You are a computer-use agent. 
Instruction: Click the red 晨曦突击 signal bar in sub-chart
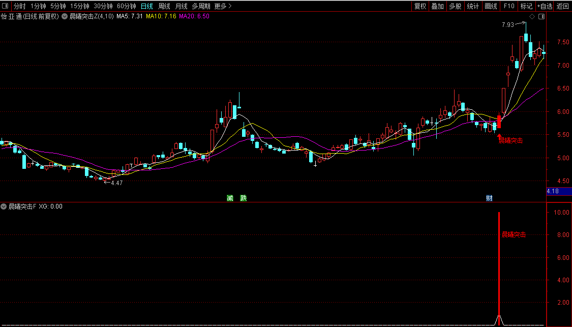[x=499, y=268]
